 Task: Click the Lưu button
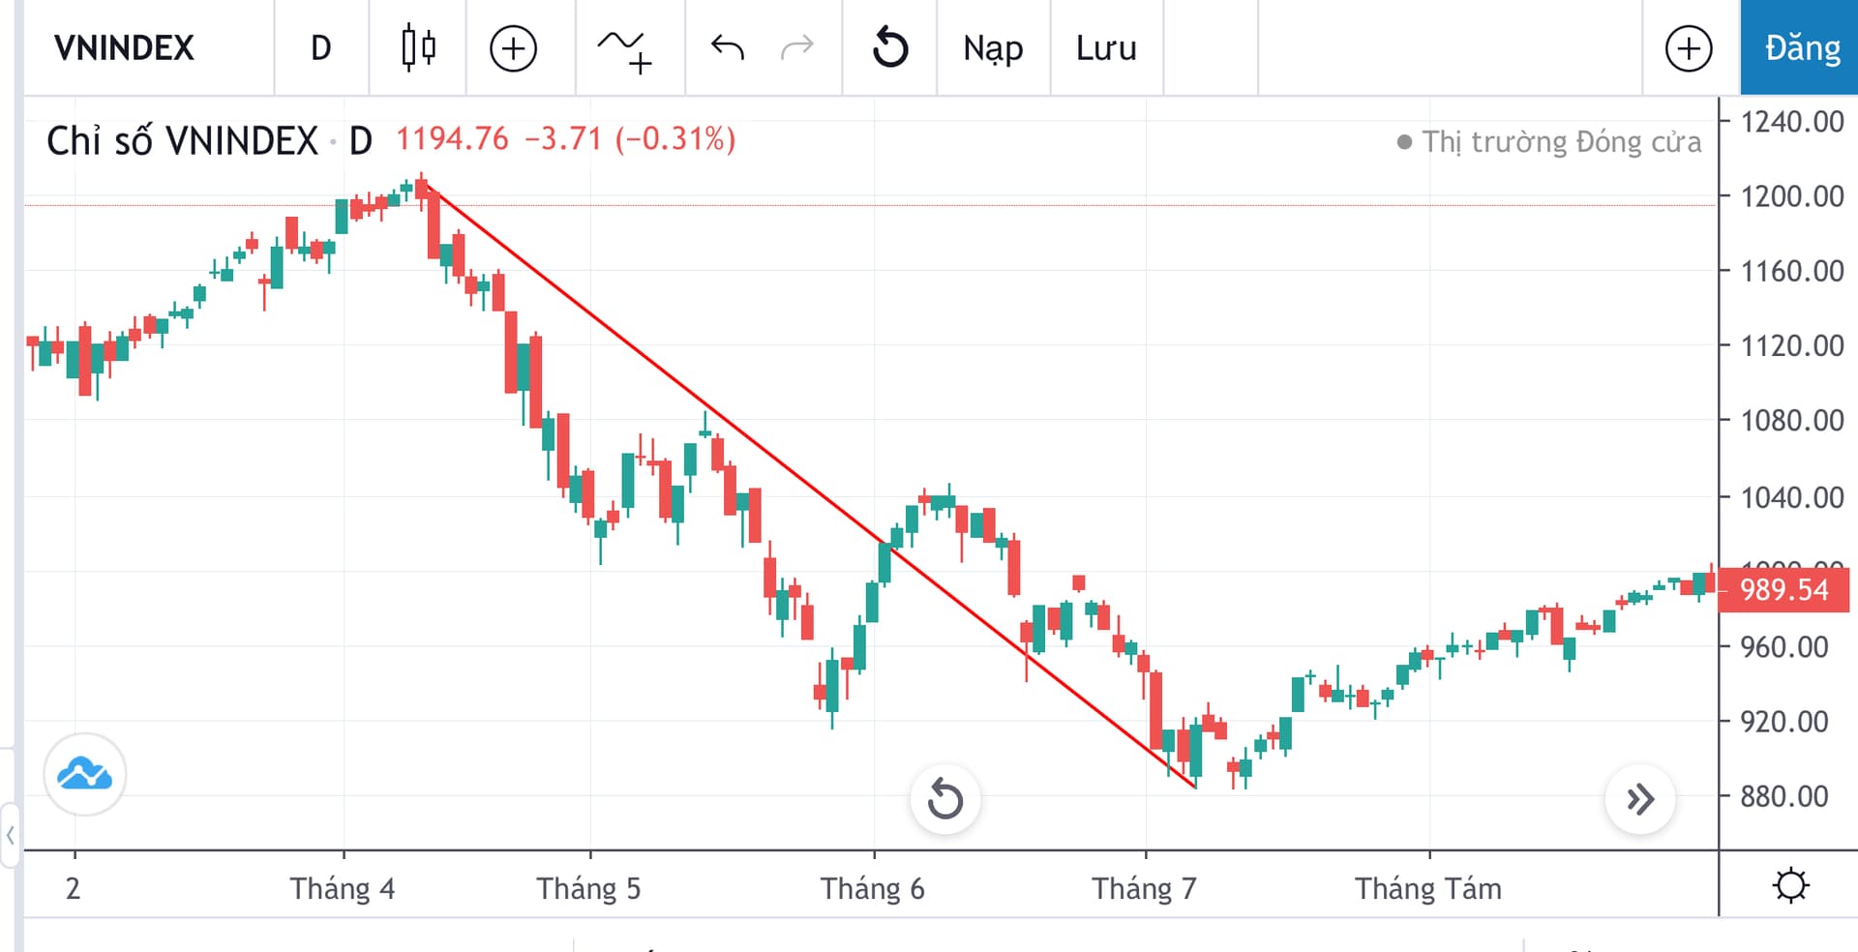pos(1106,47)
